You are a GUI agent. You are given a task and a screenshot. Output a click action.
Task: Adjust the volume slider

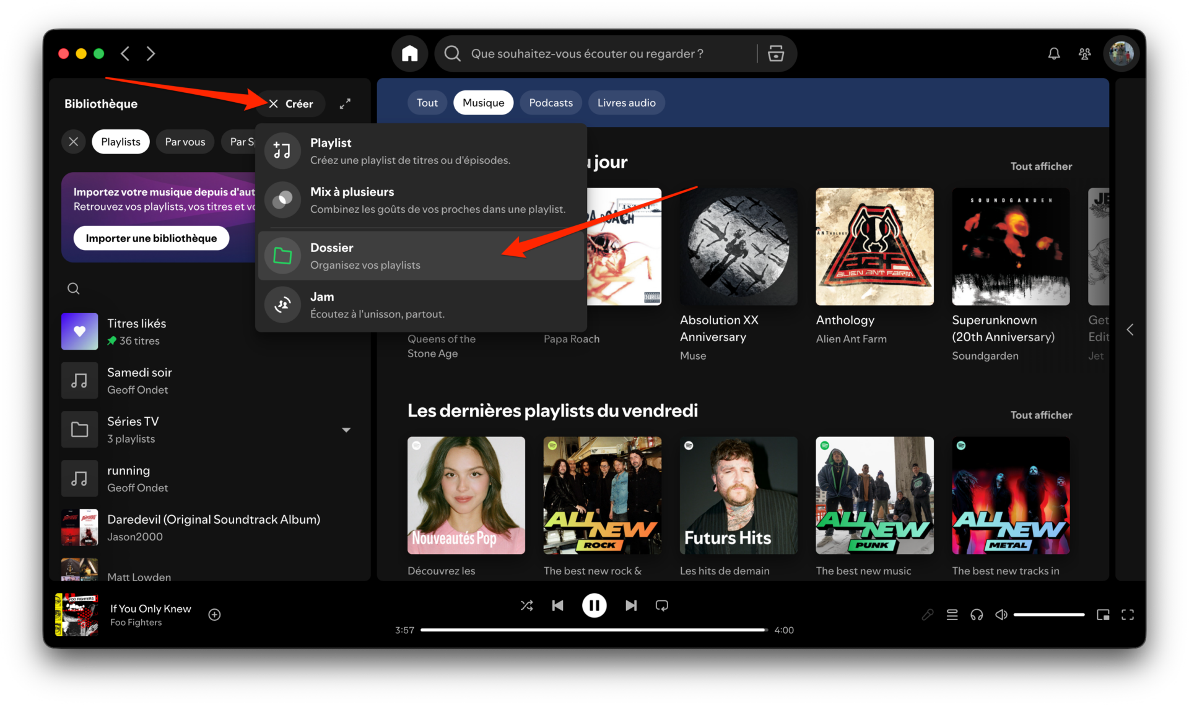coord(1049,615)
